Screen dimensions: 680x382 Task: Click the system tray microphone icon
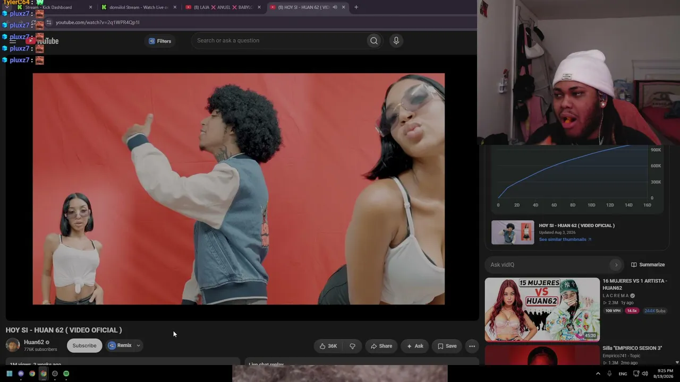(x=609, y=374)
